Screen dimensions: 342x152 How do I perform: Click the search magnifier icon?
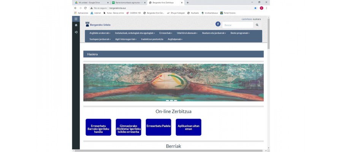tap(257, 25)
